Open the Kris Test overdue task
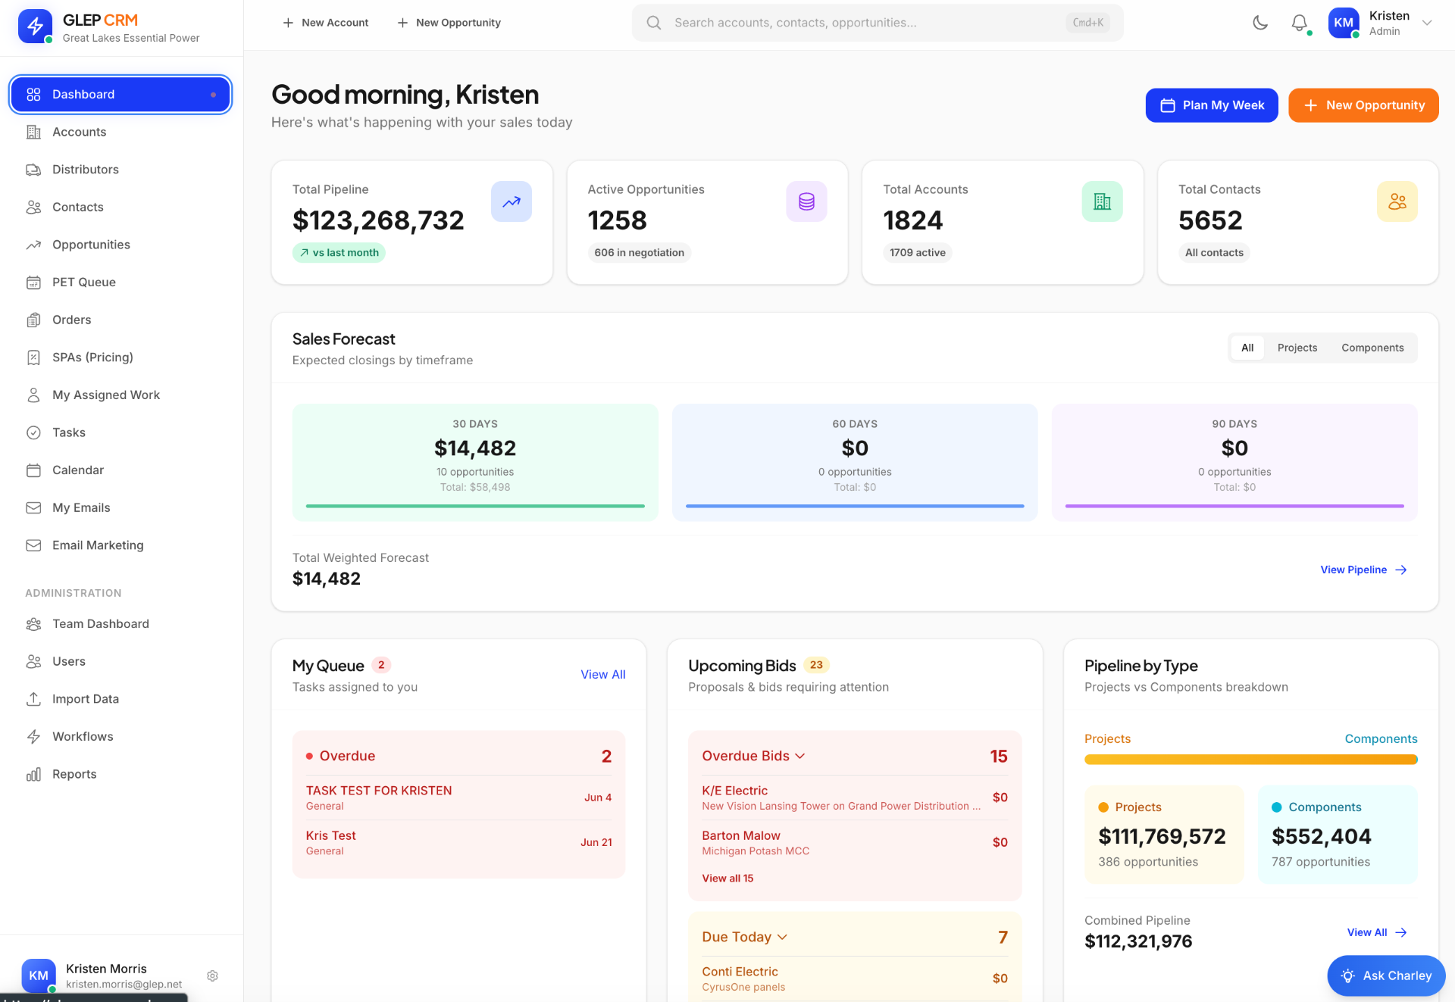The height and width of the screenshot is (1002, 1455). [x=458, y=842]
